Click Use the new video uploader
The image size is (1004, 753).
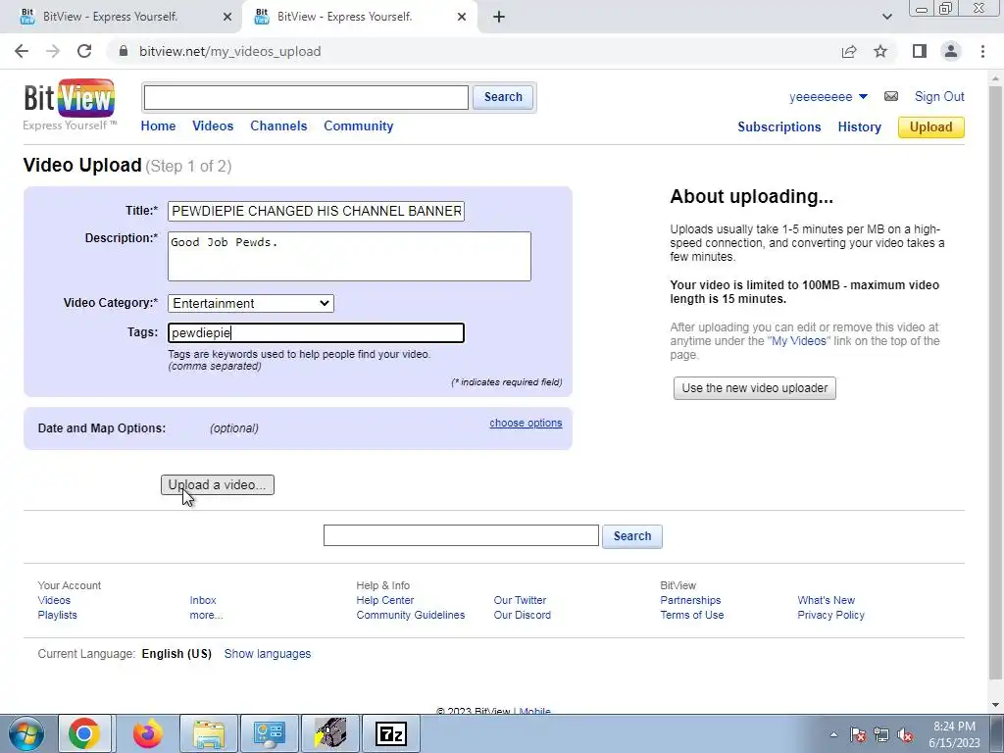tap(754, 388)
